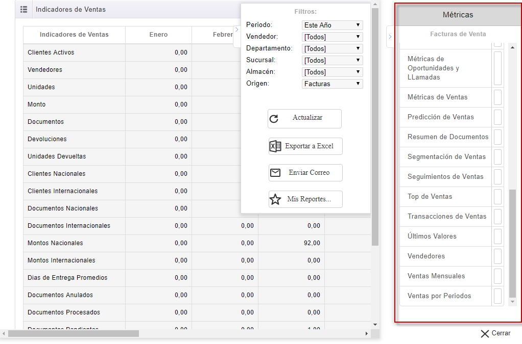This screenshot has width=522, height=344.
Task: Click the refresh icon in Actualizar
Action: 274,119
